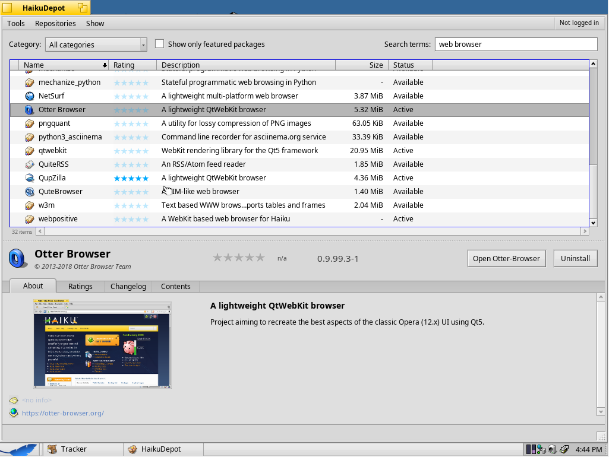Click the network status tray icon
The height and width of the screenshot is (457, 609).
point(541,449)
